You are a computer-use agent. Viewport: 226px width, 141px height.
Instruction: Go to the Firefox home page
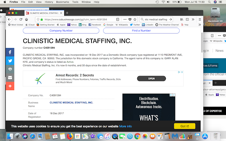(x=26, y=19)
